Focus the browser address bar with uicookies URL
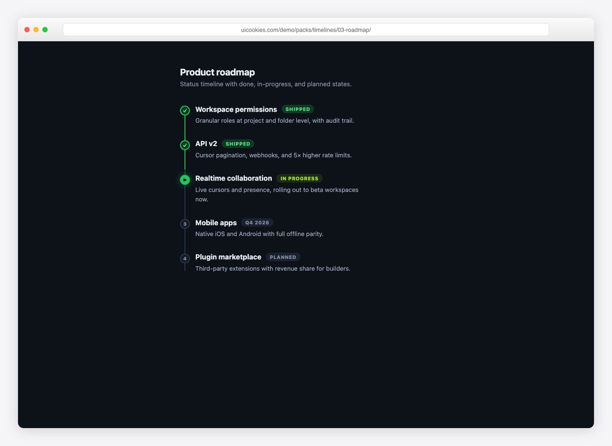 coord(306,30)
